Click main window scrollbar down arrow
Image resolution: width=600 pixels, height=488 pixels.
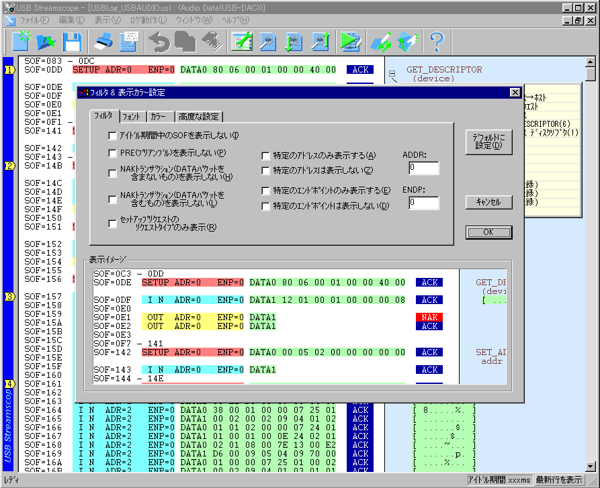591,467
